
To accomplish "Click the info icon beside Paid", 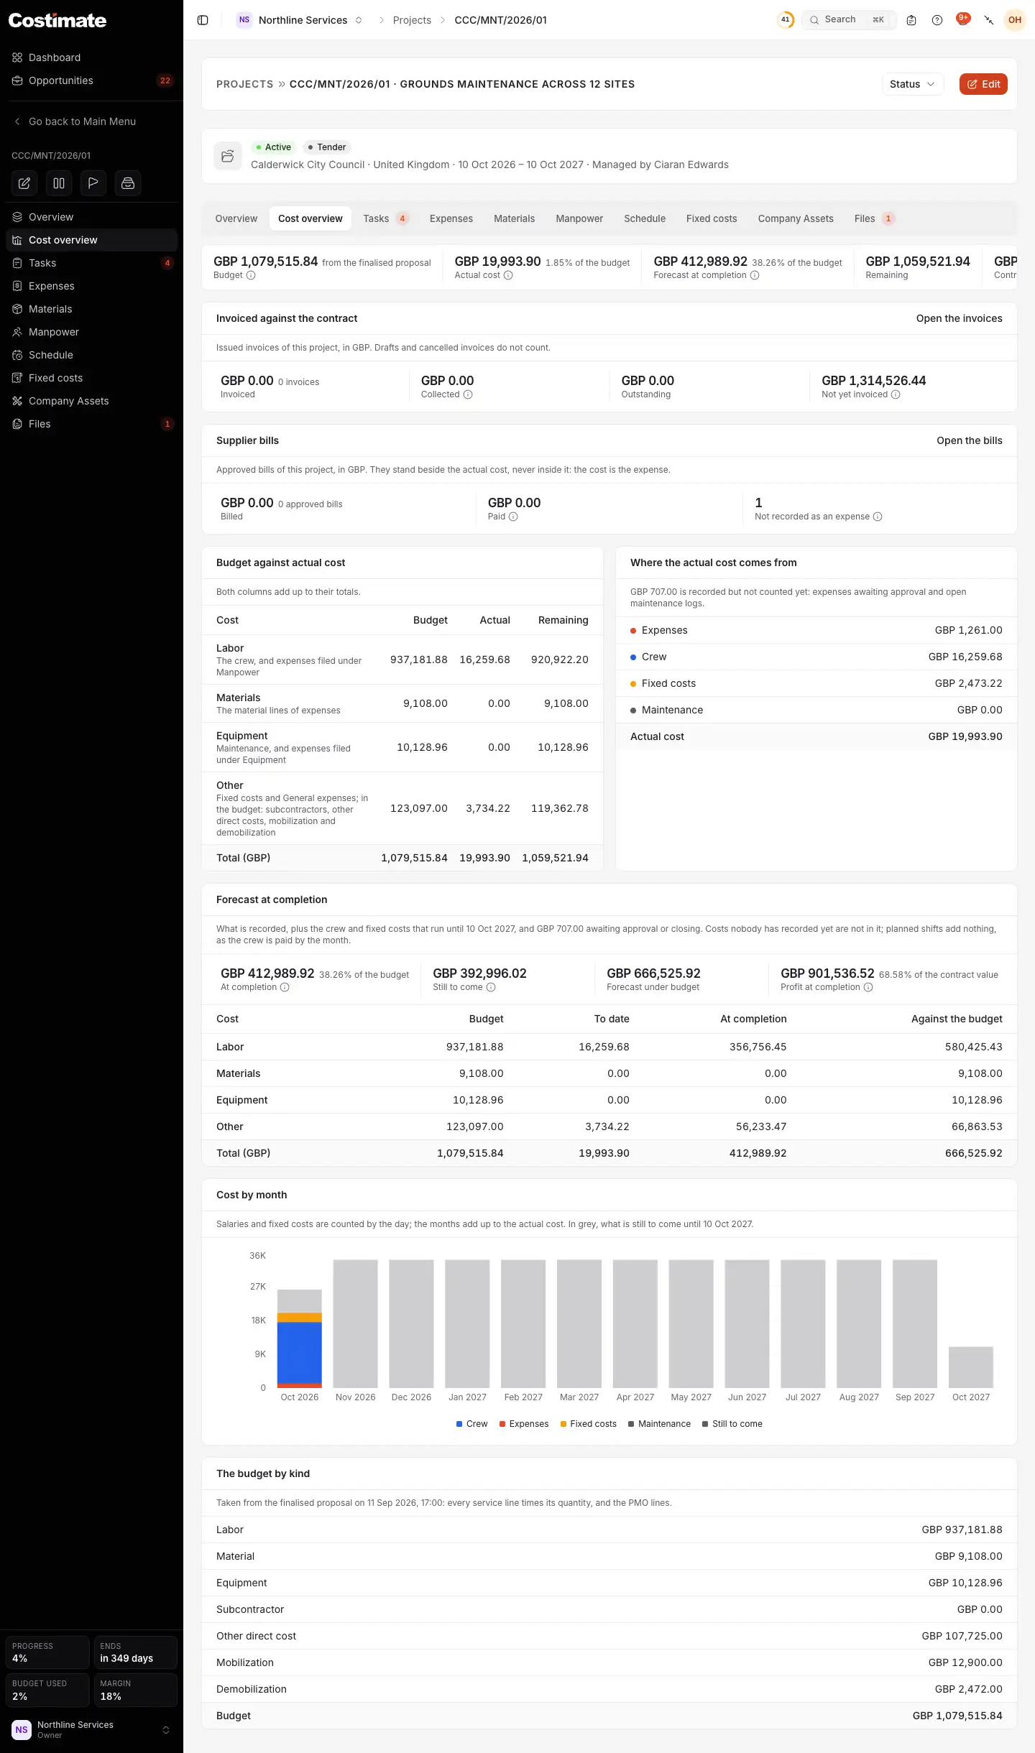I will pyautogui.click(x=513, y=517).
